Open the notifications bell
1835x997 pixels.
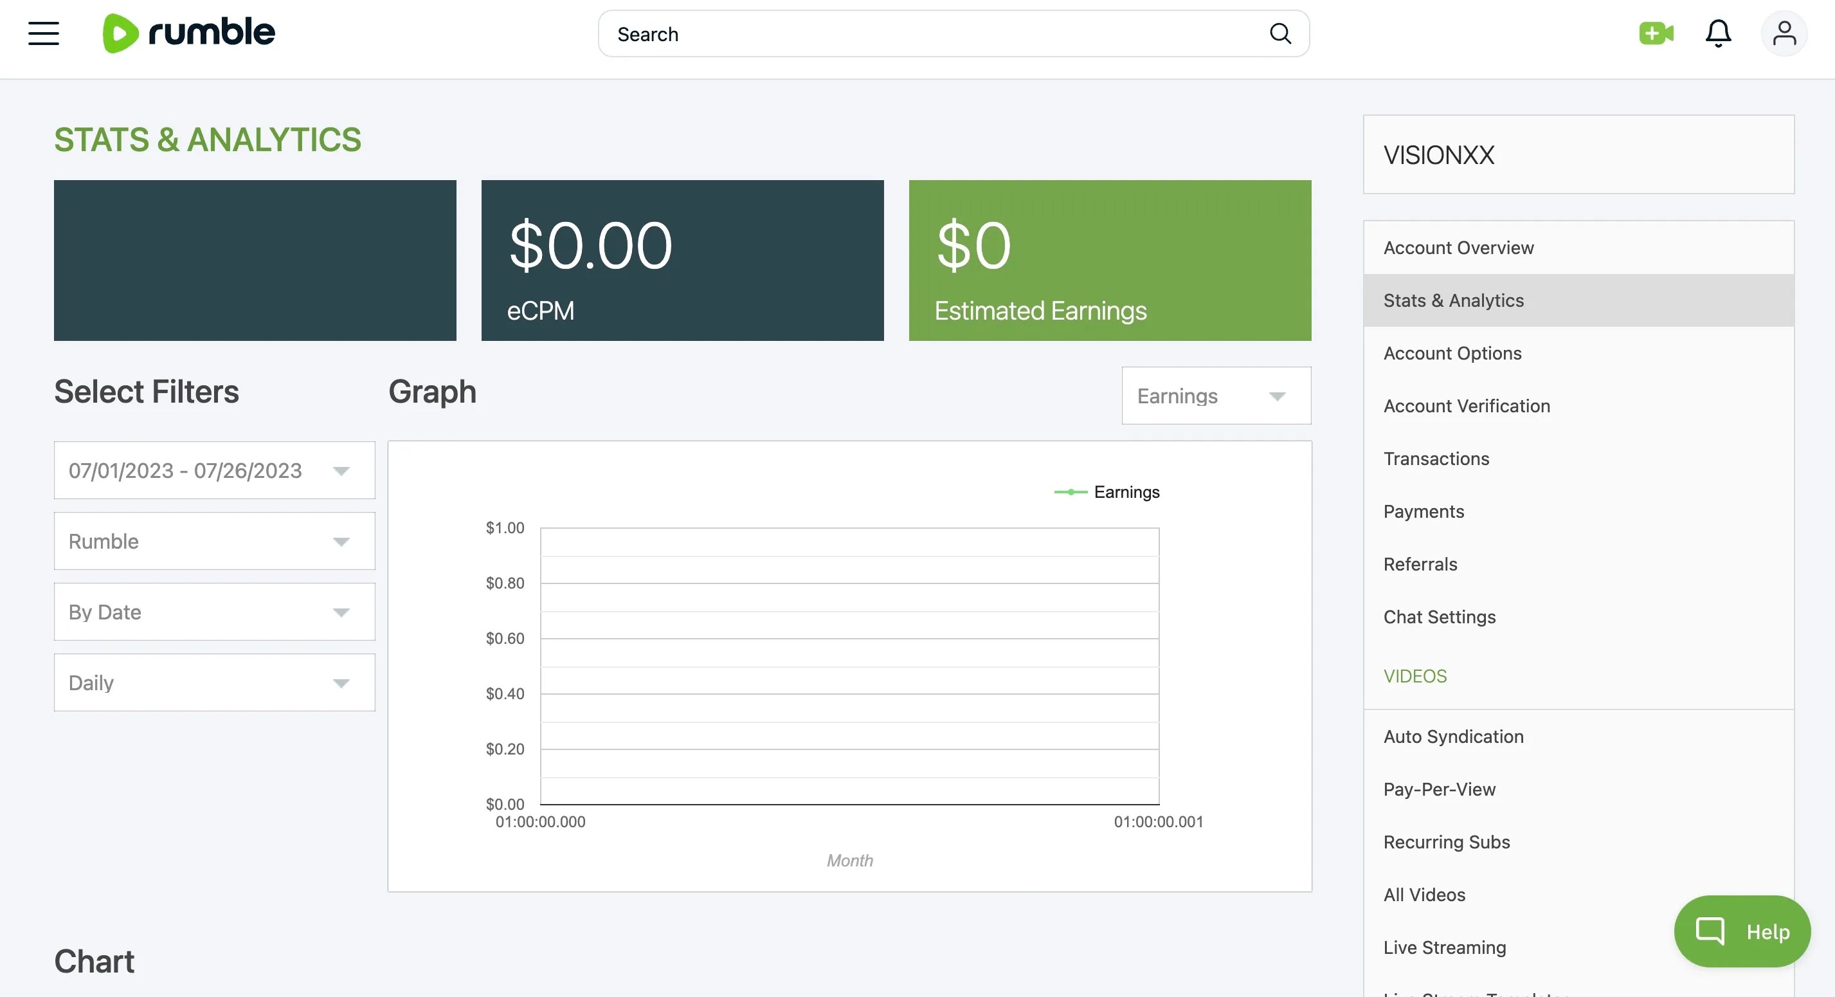coord(1717,33)
